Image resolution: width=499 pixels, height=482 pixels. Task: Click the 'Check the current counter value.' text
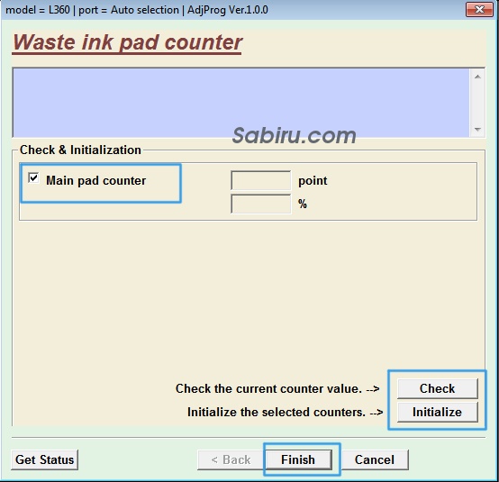click(x=269, y=388)
